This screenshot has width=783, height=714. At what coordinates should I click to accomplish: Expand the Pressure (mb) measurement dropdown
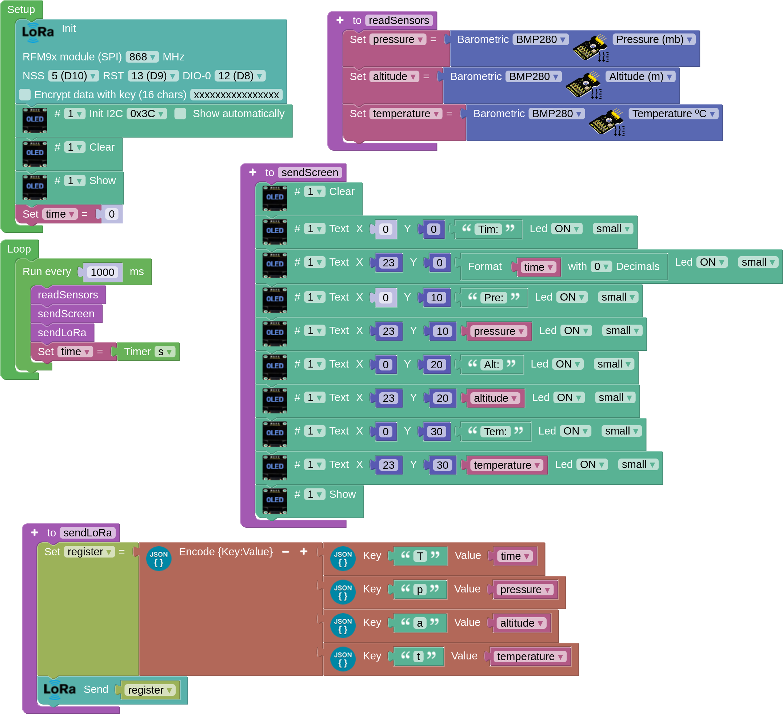[654, 39]
